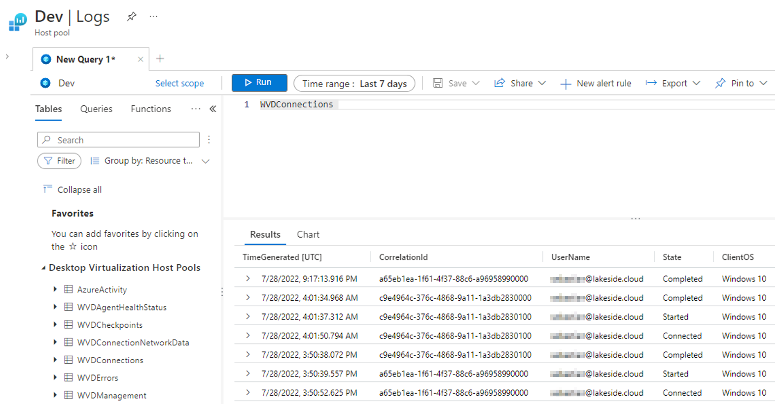780x404 pixels.
Task: Open the Export dropdown chevron
Action: point(696,83)
